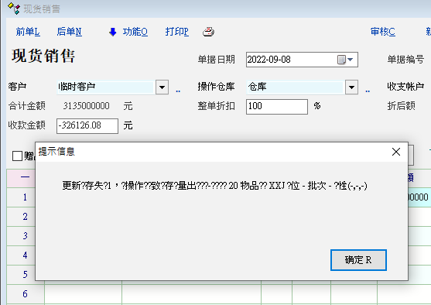Click the 打印P menu item
The width and height of the screenshot is (431, 305).
pyautogui.click(x=177, y=32)
